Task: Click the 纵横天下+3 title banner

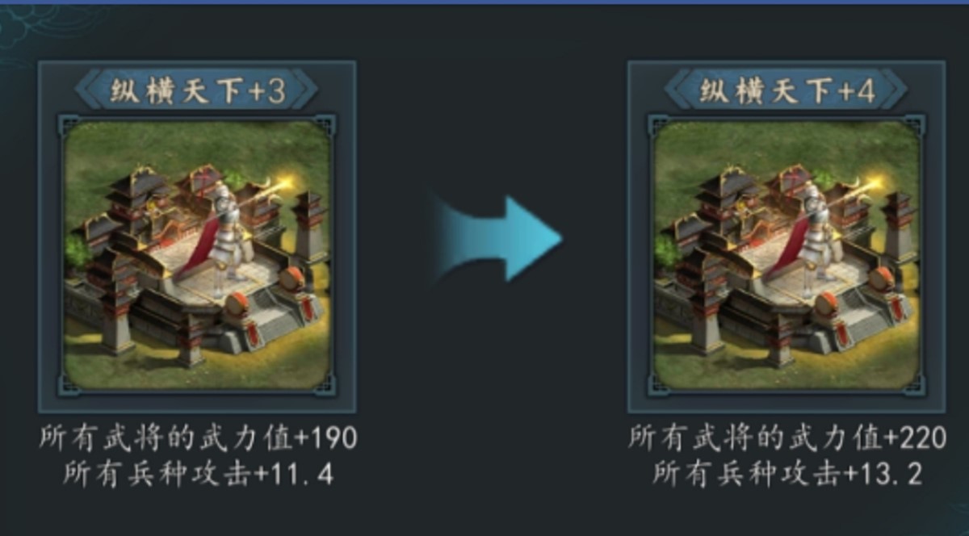Action: coord(196,90)
